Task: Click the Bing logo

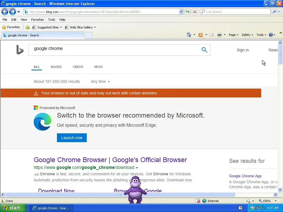Action: click(x=20, y=50)
